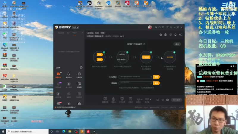Viewport: 238px width, 134px height.
Task: Open the notification bell icon
Action: [x=175, y=35]
